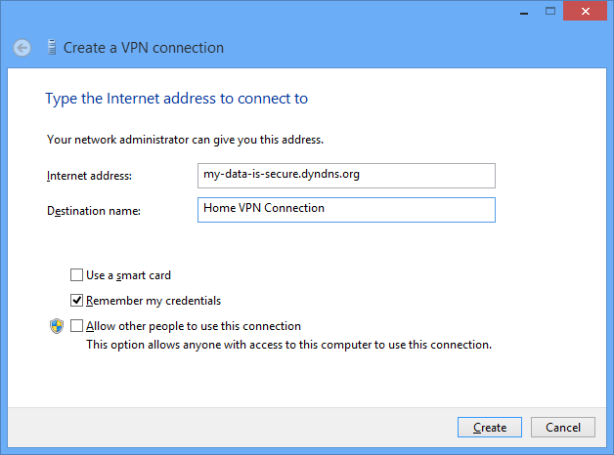This screenshot has width=614, height=455.
Task: Minimize the VPN connection window
Action: tap(524, 12)
